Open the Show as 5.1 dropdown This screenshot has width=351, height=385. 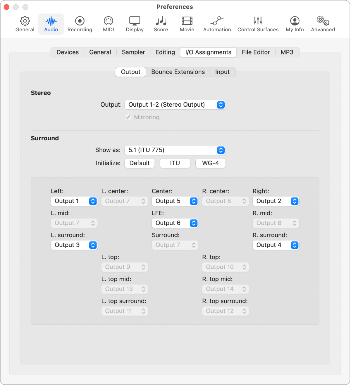pos(175,150)
